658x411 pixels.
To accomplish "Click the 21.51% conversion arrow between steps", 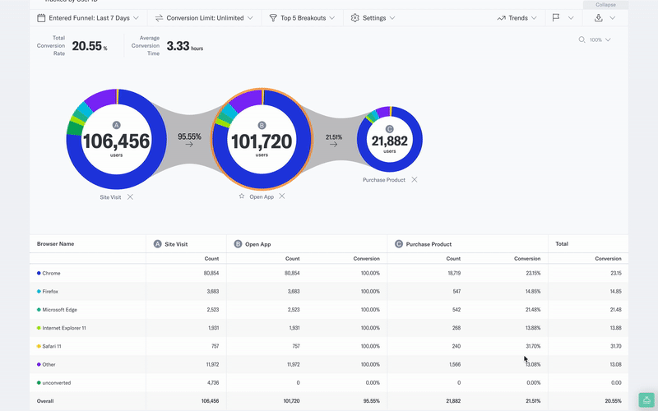I will [334, 141].
